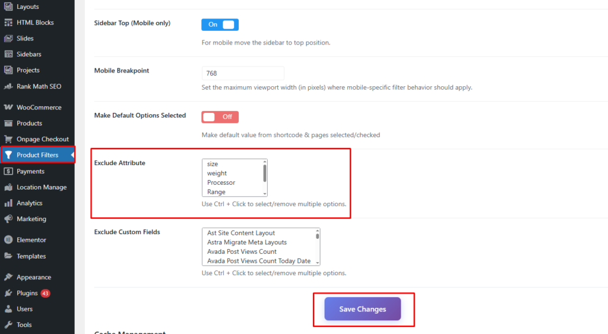Click the Elementor icon in sidebar
608x334 pixels.
(x=8, y=240)
